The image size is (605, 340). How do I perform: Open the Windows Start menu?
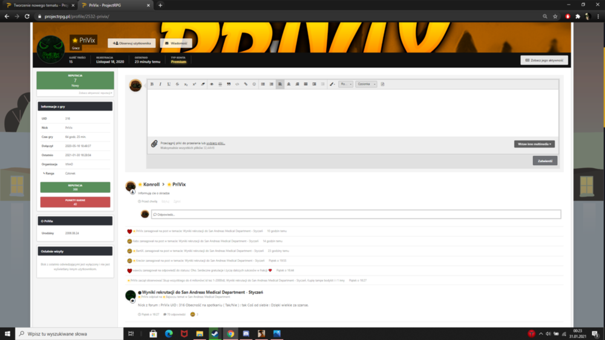tap(7, 334)
